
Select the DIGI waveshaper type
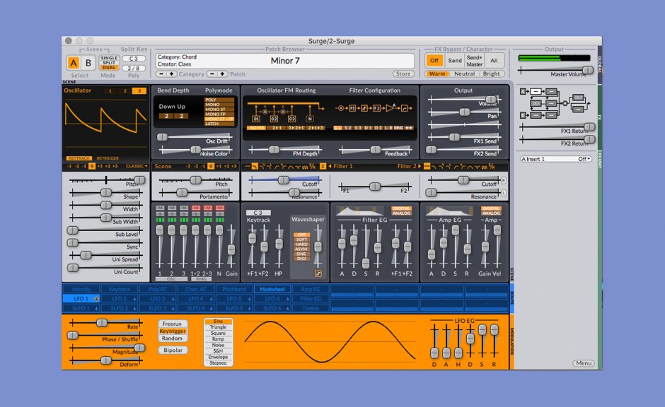point(302,259)
